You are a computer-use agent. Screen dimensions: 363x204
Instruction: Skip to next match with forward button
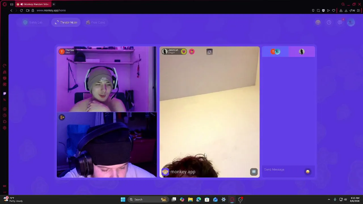coord(254,172)
